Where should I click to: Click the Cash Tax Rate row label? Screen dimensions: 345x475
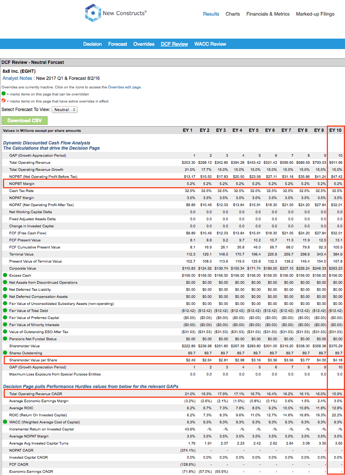(22, 191)
